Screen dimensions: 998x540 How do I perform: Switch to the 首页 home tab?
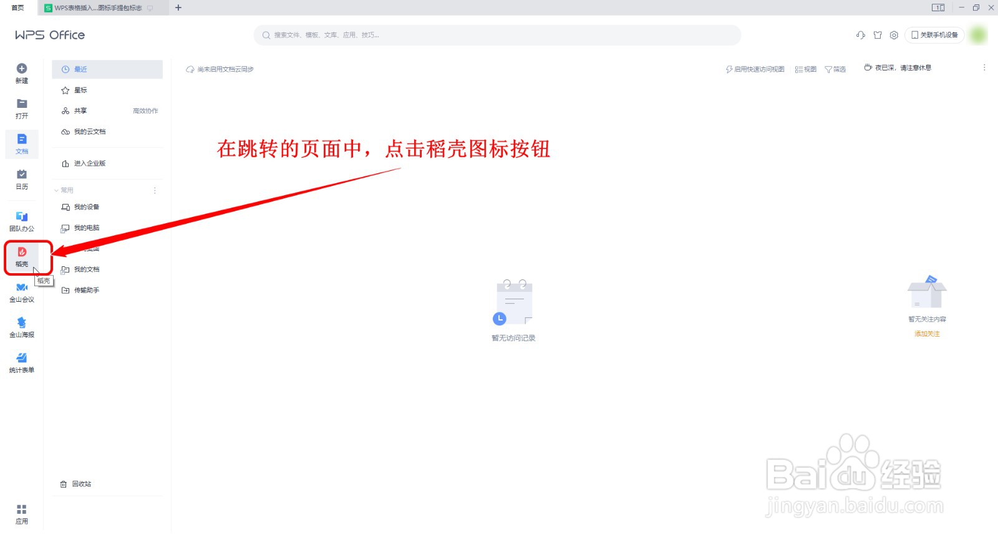coord(18,7)
